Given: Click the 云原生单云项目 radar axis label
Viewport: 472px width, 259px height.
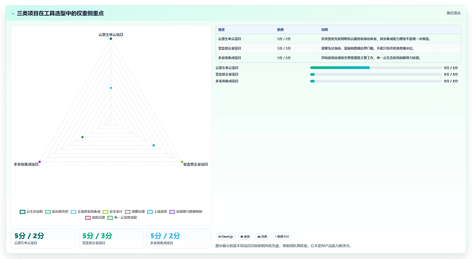Looking at the screenshot, I should click(111, 35).
